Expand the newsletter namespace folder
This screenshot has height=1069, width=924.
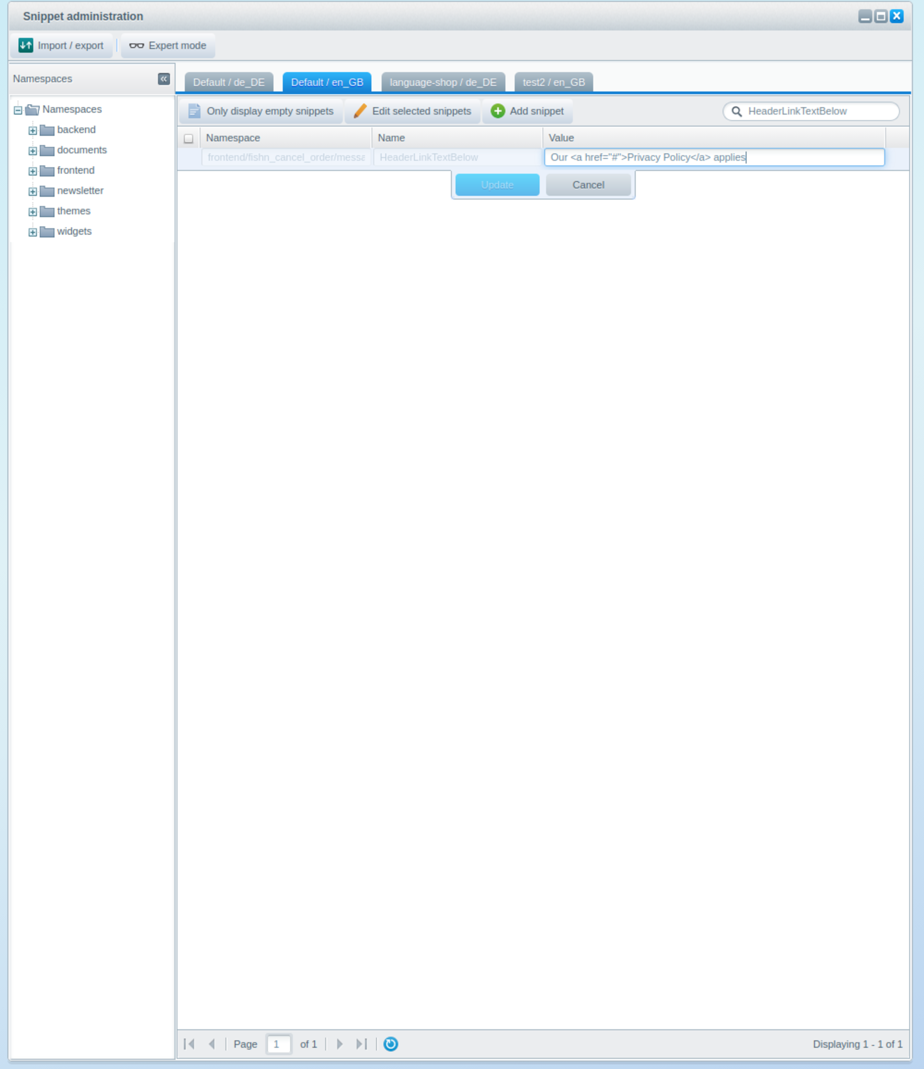(x=33, y=192)
